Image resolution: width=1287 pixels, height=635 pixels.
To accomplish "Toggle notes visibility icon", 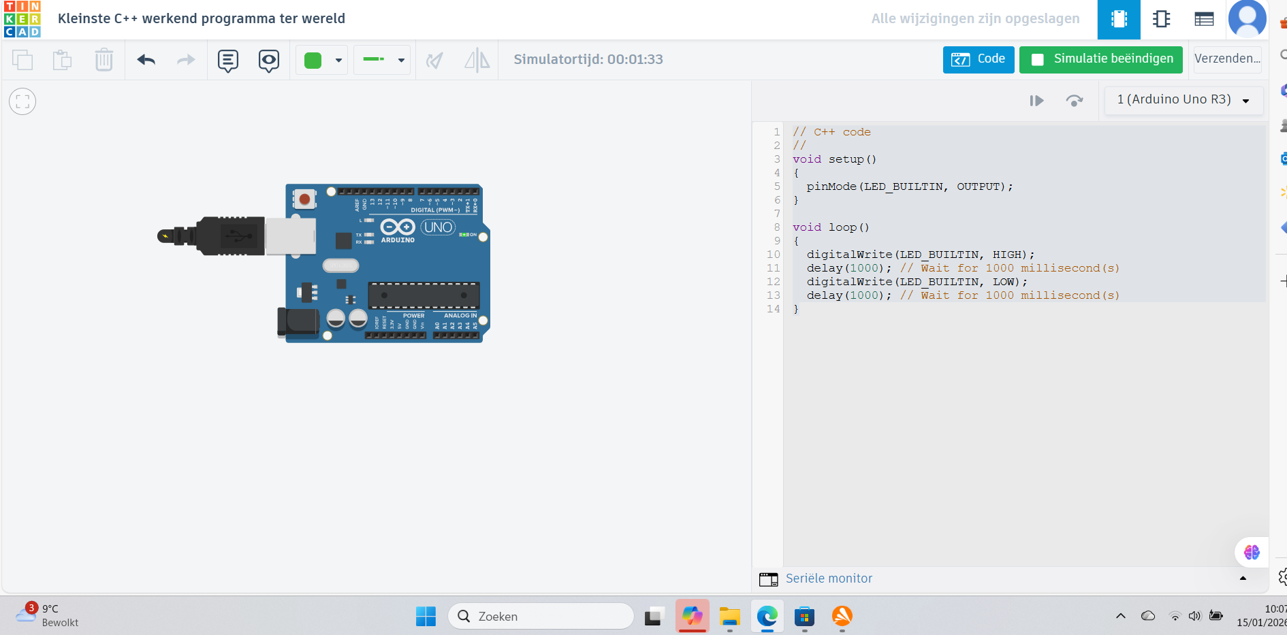I will 269,61.
